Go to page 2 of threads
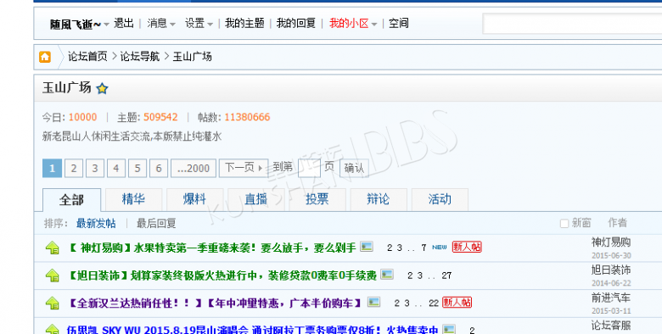Screen dimensions: 662x334 click(74, 168)
